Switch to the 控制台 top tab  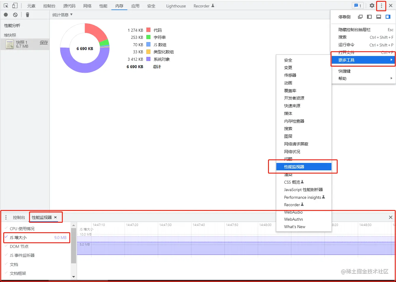coord(49,6)
